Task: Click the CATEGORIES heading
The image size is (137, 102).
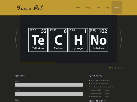Action: (95, 76)
